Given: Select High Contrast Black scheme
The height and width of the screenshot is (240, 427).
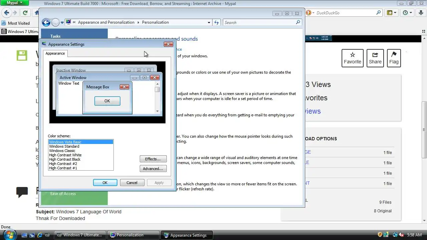Looking at the screenshot, I should (x=81, y=159).
